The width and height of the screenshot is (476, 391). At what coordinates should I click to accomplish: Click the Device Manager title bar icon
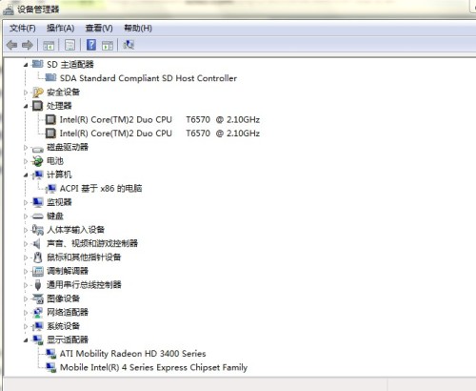(x=9, y=10)
